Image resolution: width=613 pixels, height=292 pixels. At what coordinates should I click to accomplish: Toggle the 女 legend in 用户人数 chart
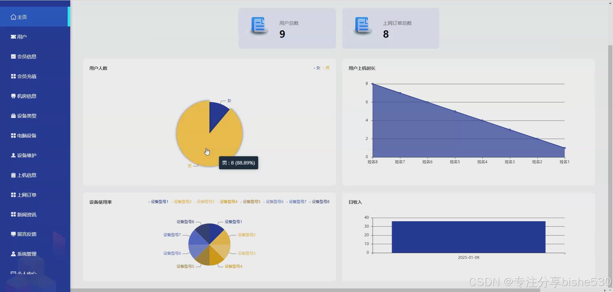tap(317, 68)
